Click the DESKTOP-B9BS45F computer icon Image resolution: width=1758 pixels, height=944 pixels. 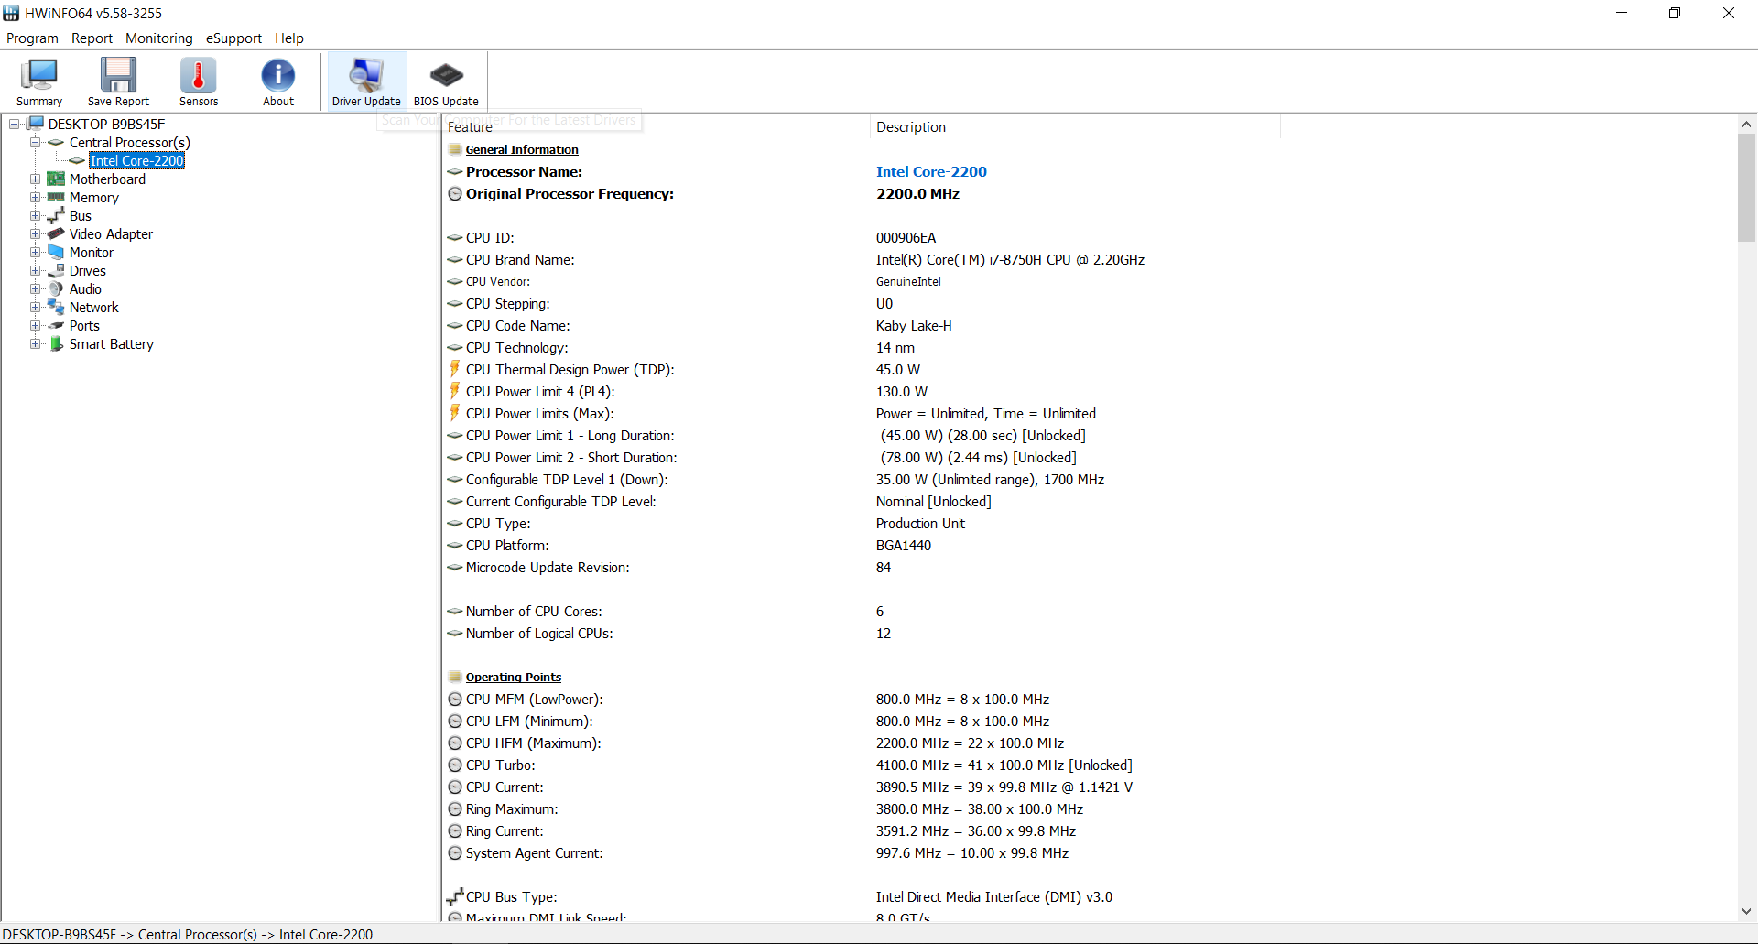[36, 123]
